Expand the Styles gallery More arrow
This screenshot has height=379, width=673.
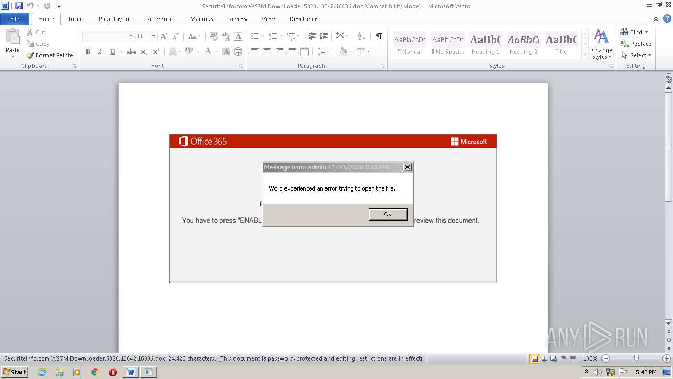click(585, 54)
